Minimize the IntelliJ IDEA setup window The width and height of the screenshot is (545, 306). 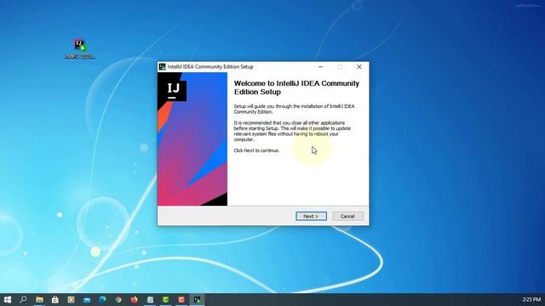tap(320, 66)
